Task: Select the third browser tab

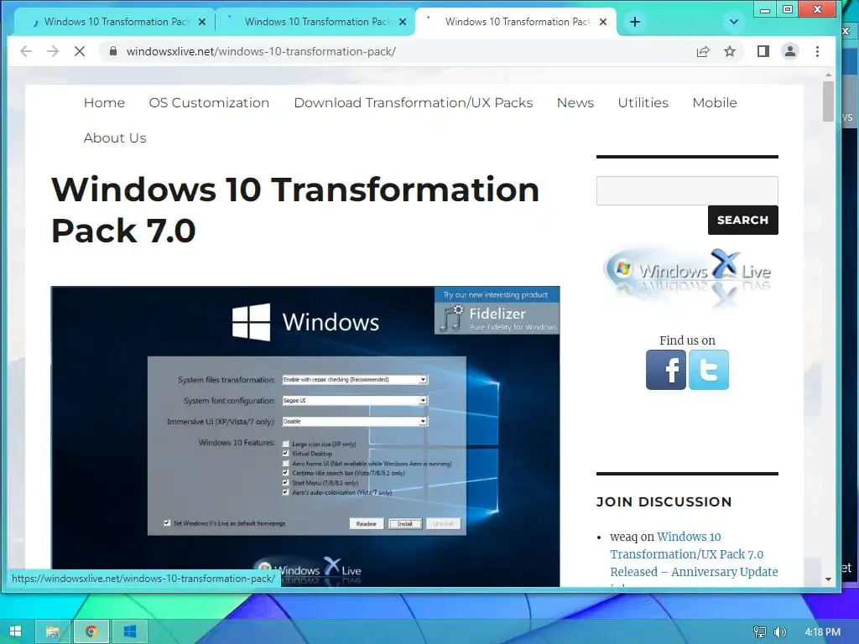Action: click(x=517, y=22)
